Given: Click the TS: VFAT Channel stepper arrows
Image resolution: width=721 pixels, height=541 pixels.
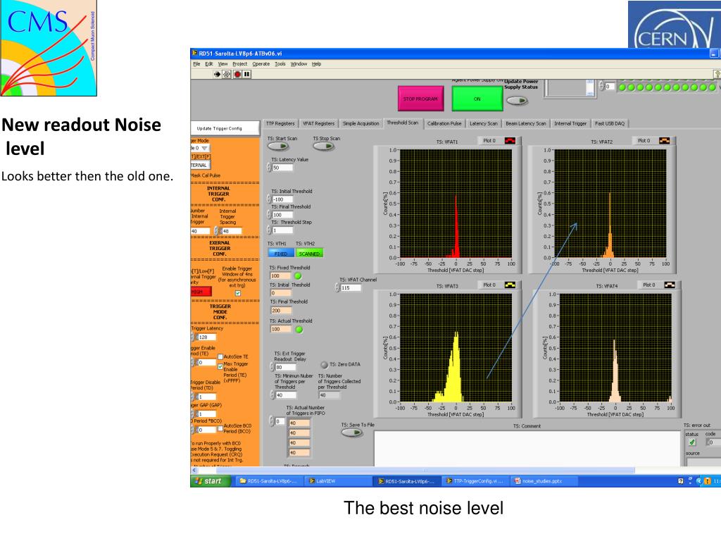Looking at the screenshot, I should click(337, 287).
